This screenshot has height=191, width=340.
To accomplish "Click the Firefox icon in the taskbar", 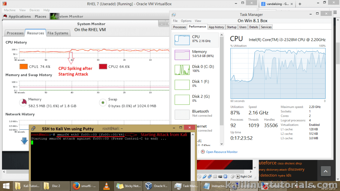I will [x=76, y=186].
